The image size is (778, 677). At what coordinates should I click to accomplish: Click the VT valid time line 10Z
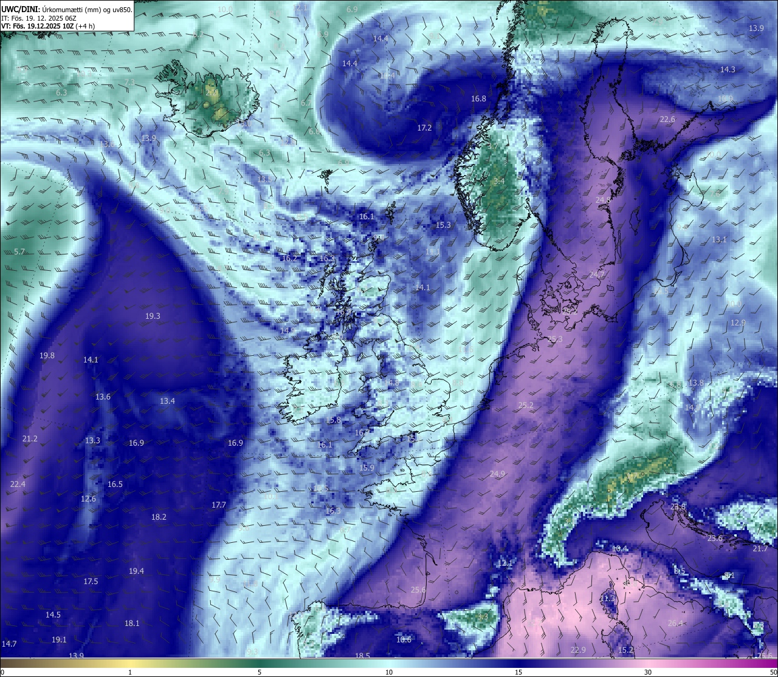coord(48,26)
